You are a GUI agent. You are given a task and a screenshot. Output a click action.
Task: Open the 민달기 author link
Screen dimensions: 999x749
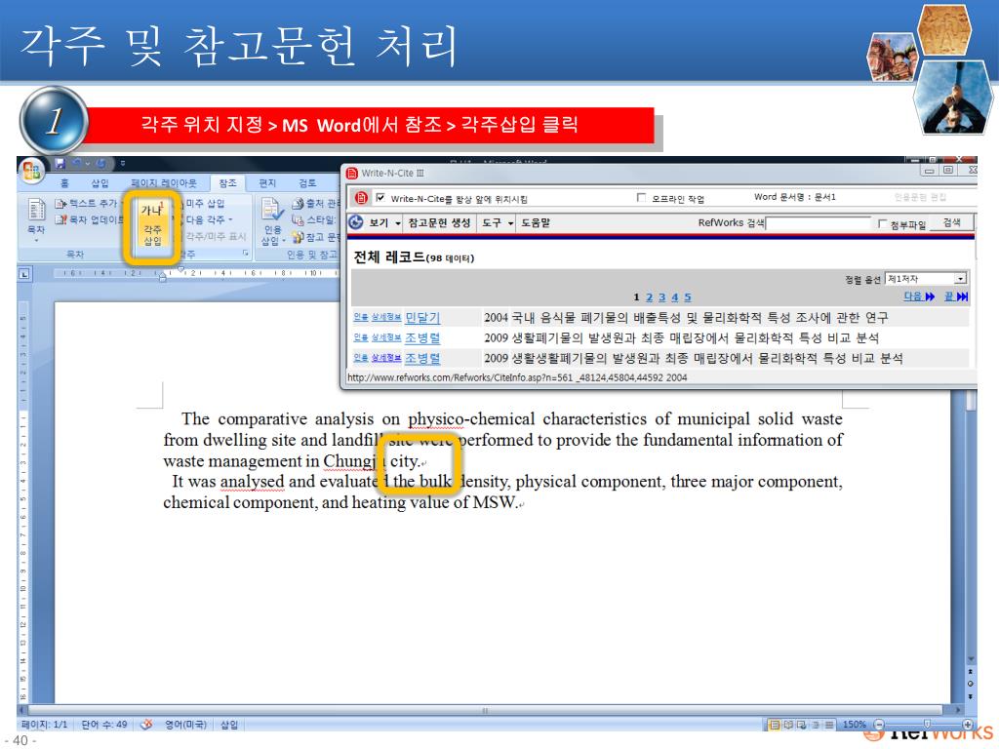point(422,317)
